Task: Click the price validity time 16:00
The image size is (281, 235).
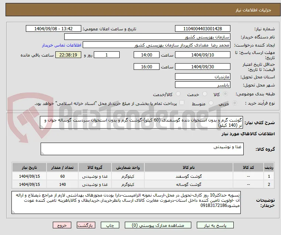Action: pyautogui.click(x=147, y=67)
